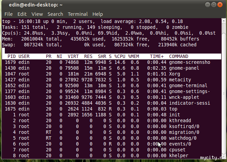Click the 0:02.35 time of gnome-panel

(157, 68)
